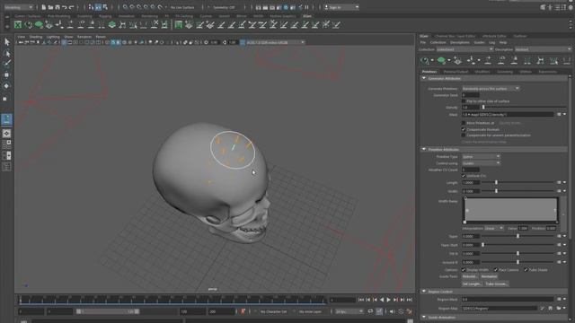Open the Generate Primitives dropdown
Screen dimensions: 575x323
coord(491,89)
